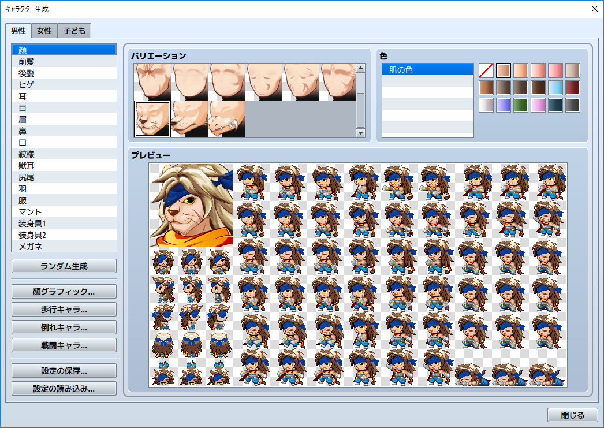604x428 pixels.
Task: Choose 服 (clothing) category
Action: pos(64,200)
